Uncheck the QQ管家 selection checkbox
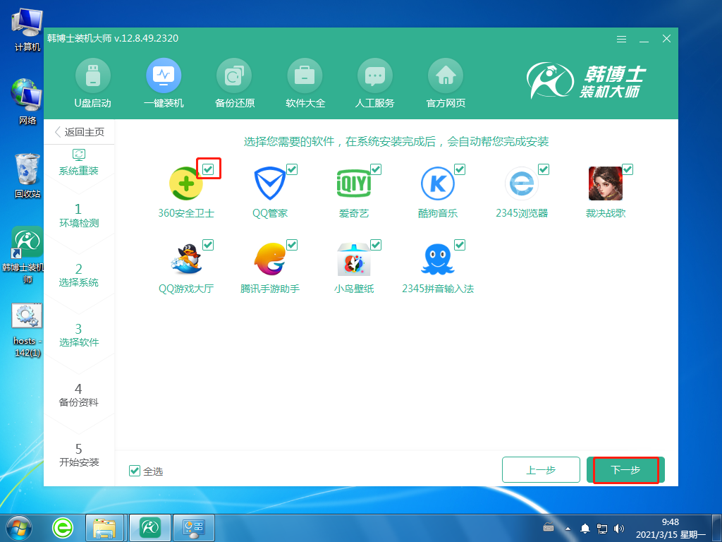The width and height of the screenshot is (722, 542). [293, 169]
